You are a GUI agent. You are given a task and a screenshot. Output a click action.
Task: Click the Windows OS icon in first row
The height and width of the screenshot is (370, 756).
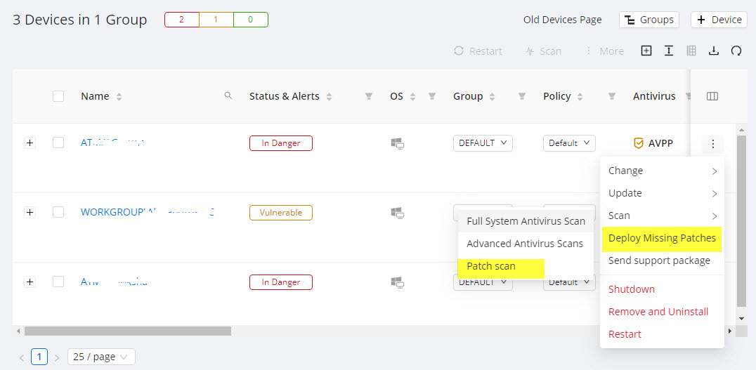[397, 143]
